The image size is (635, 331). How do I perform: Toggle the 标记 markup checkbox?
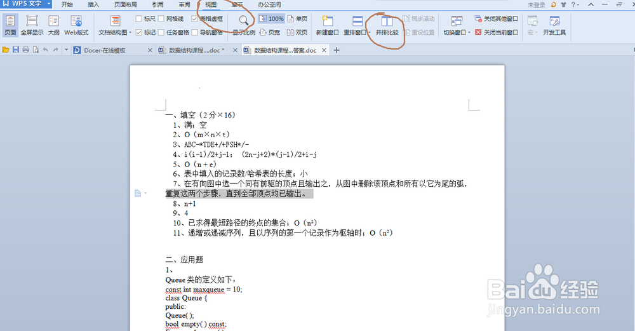click(x=139, y=32)
